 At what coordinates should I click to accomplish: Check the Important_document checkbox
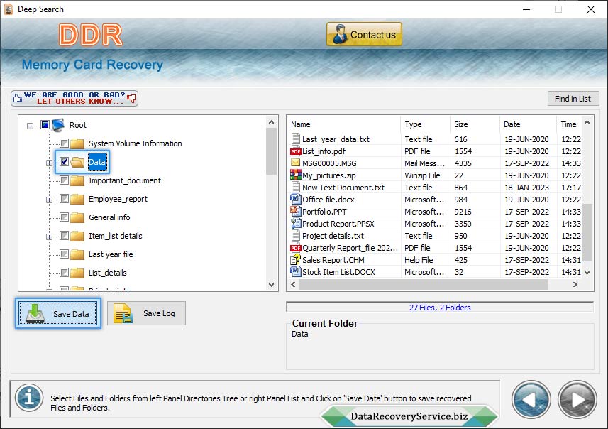[65, 180]
